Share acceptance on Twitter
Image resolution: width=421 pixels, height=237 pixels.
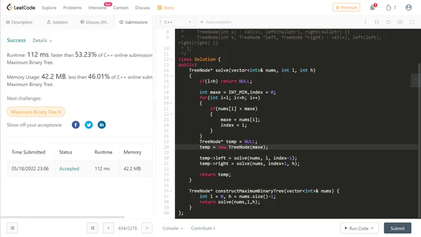(89, 125)
